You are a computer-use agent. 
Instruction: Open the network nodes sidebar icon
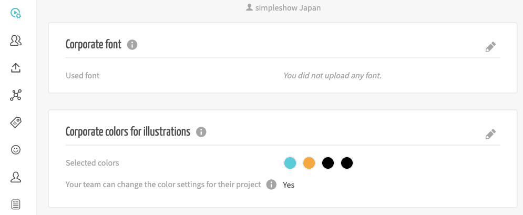coord(16,95)
